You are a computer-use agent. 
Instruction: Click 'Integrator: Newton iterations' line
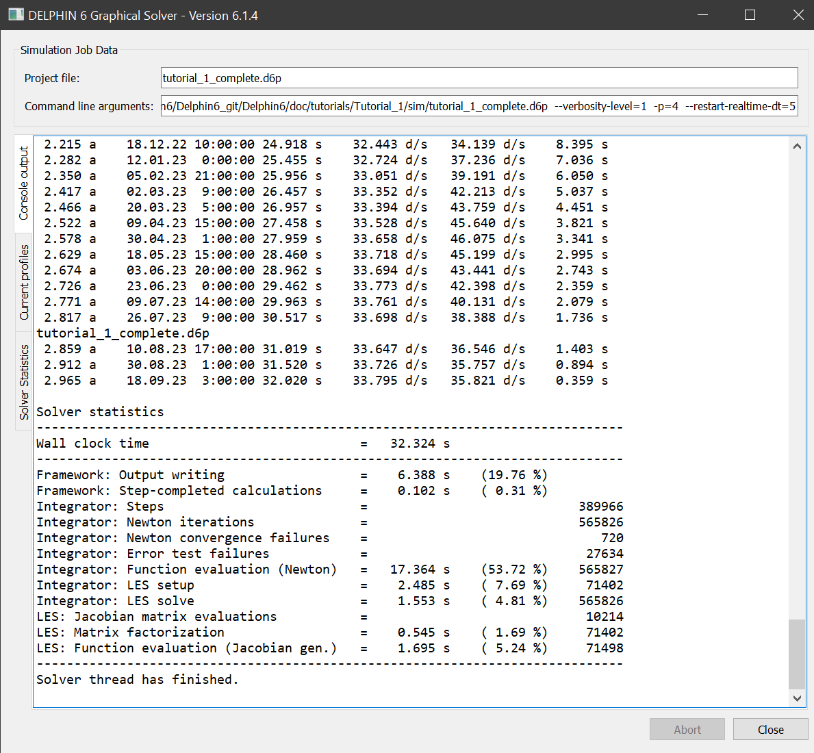pyautogui.click(x=330, y=522)
